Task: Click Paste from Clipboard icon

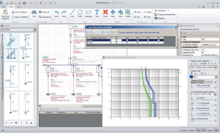Action: point(5,12)
